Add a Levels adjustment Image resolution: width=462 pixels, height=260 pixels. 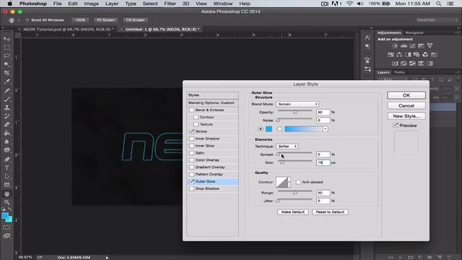[x=404, y=45]
